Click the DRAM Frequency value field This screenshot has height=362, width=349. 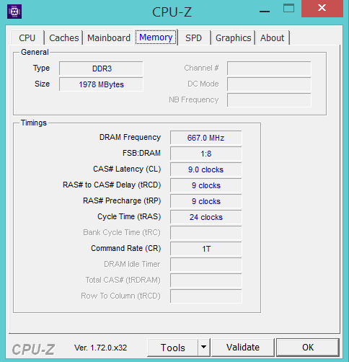click(206, 138)
